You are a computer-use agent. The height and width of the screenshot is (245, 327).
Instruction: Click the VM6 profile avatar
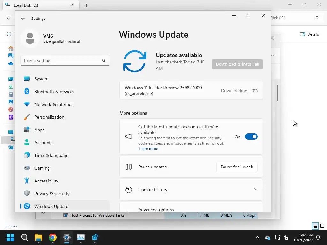coord(30,38)
